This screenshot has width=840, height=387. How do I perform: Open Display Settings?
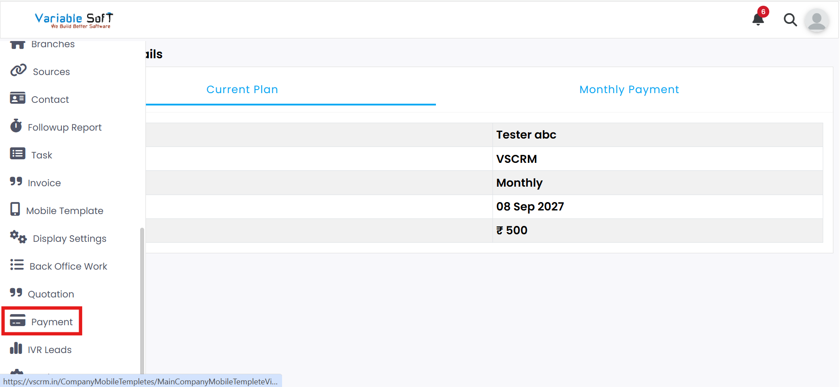click(69, 239)
